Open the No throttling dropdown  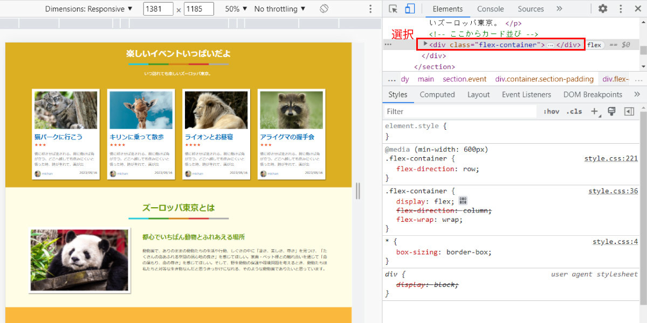pos(280,9)
